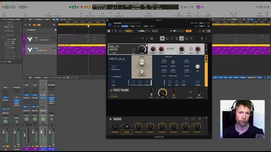Open the plugin View dropdown
Viewport: 271px width, 152px height.
pos(202,26)
